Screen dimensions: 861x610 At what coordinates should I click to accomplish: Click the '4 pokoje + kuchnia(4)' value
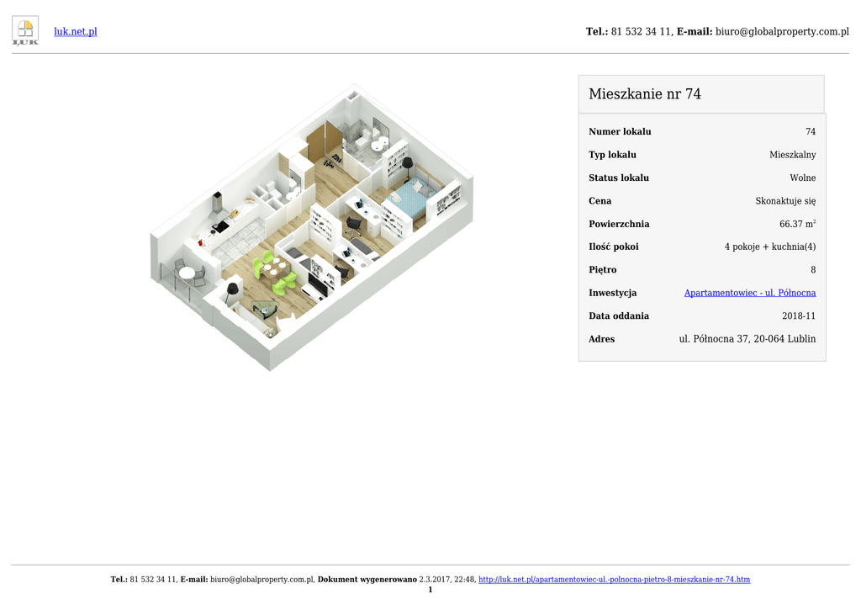[x=769, y=247]
